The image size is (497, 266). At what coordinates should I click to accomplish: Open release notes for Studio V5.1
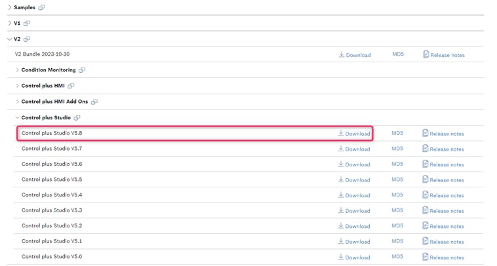coord(443,242)
